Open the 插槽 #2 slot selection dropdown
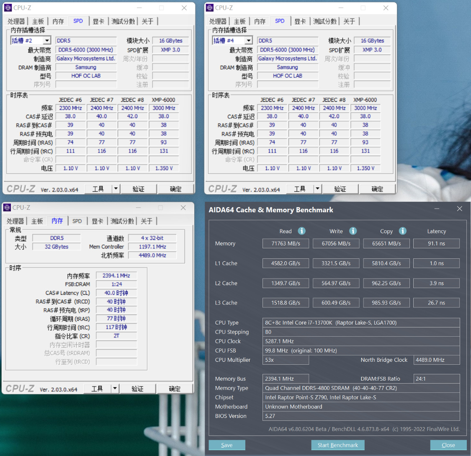 click(47, 41)
